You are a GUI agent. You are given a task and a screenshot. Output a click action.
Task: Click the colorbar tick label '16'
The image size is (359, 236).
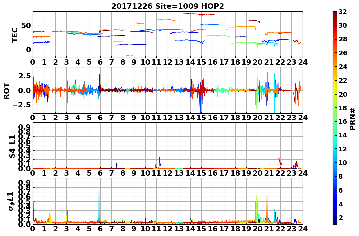[x=343, y=121]
